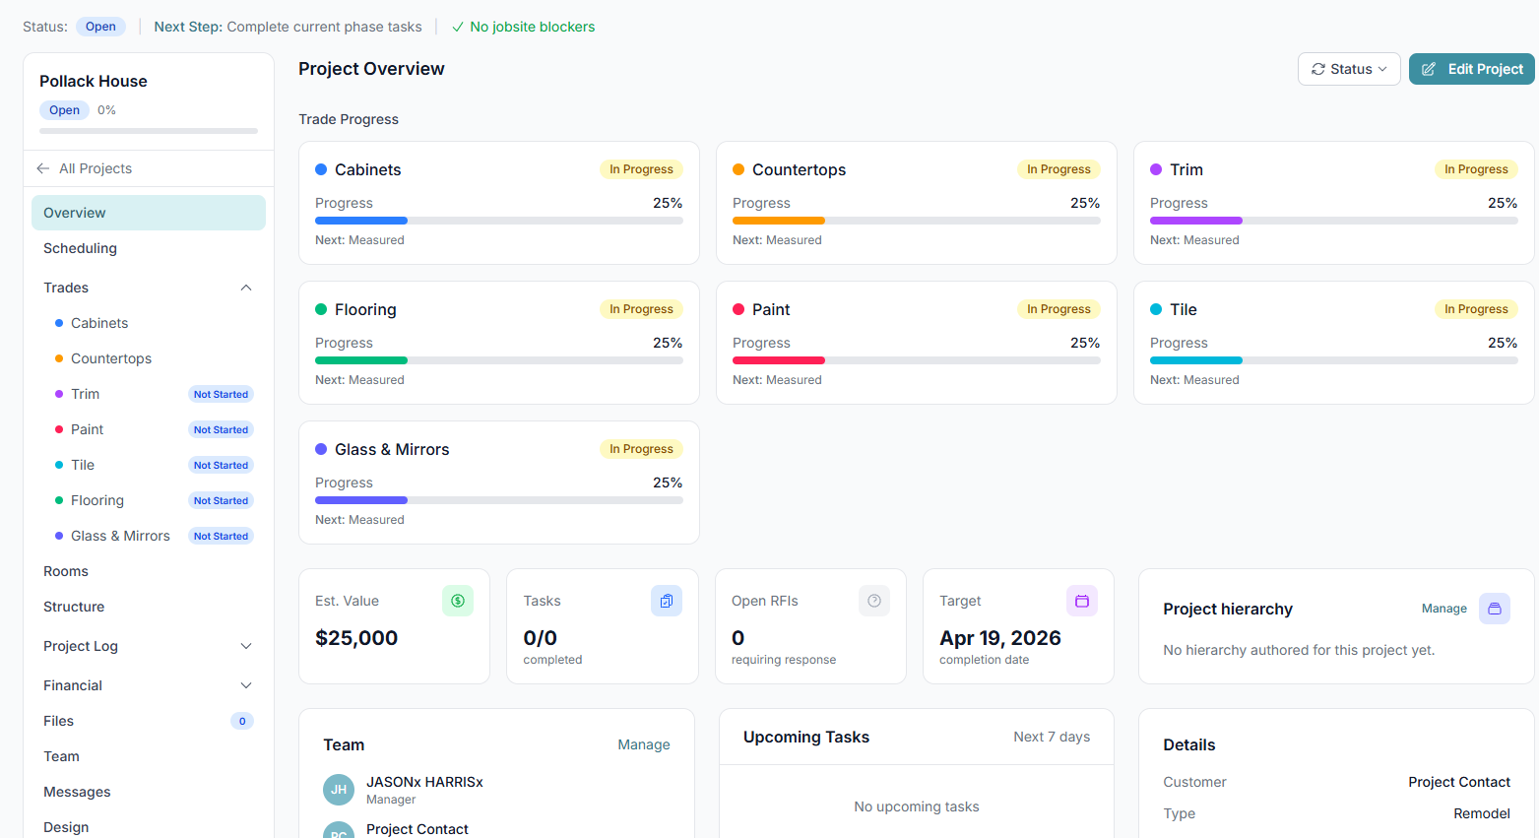Click the blue dot beside Cabinets card title
The width and height of the screenshot is (1539, 838).
321,169
